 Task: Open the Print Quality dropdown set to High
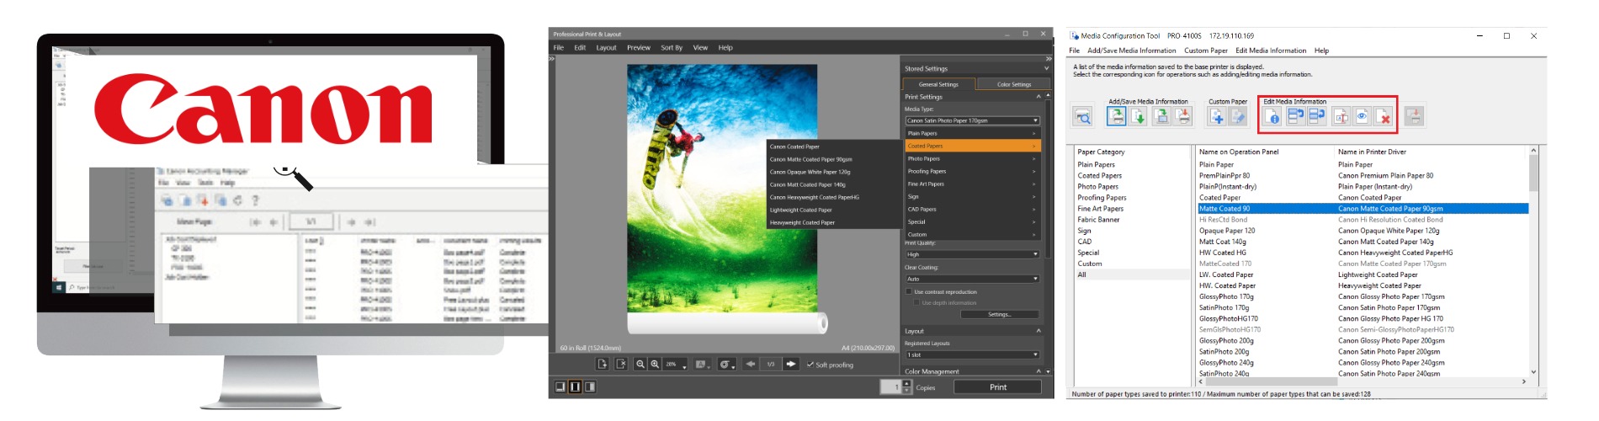pos(973,254)
